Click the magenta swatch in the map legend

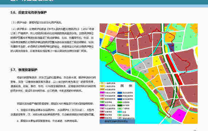102,92
